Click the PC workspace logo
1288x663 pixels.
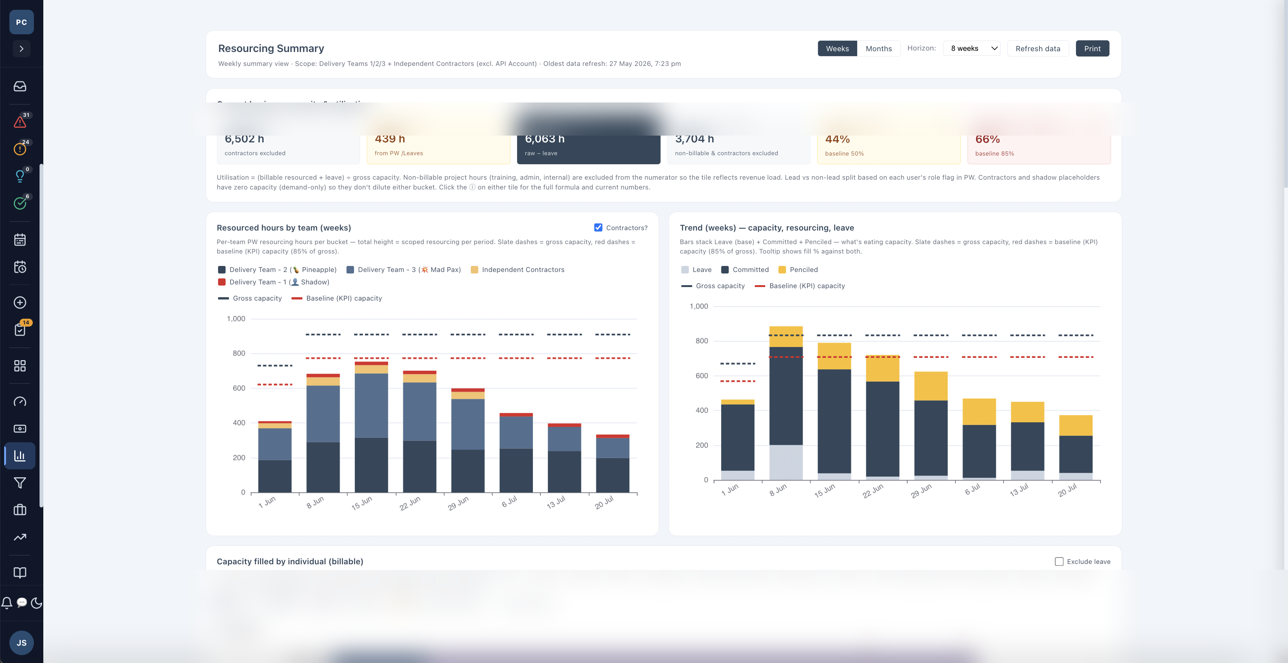[x=21, y=22]
